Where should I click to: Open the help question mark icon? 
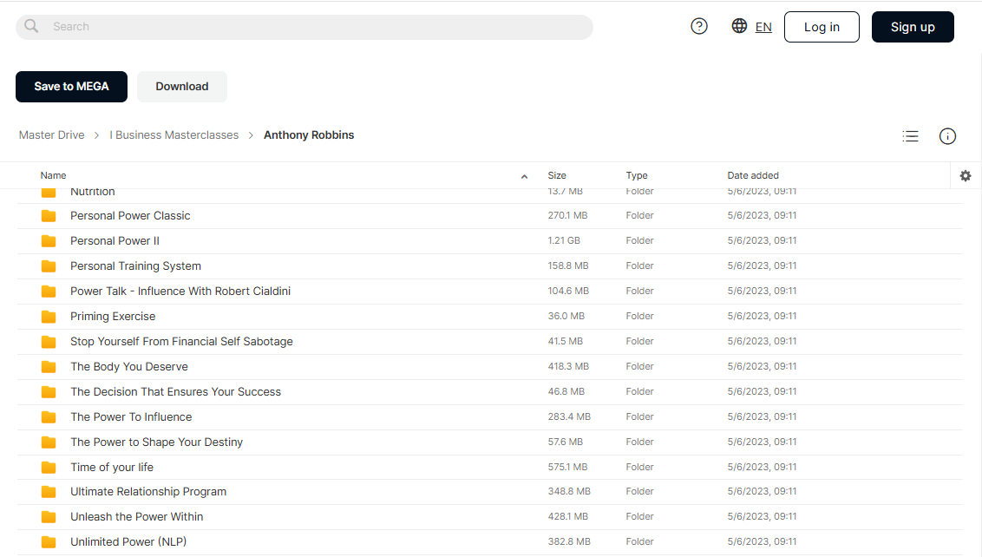(699, 26)
